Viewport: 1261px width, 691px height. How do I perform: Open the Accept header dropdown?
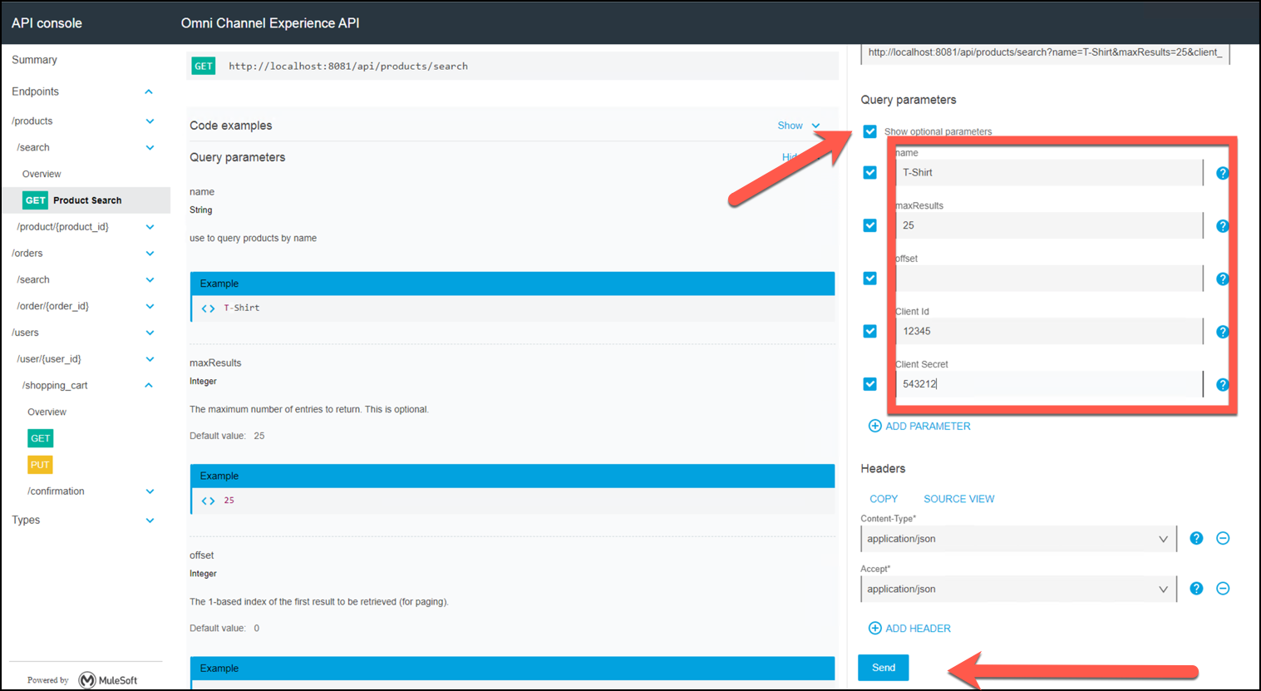tap(1018, 589)
